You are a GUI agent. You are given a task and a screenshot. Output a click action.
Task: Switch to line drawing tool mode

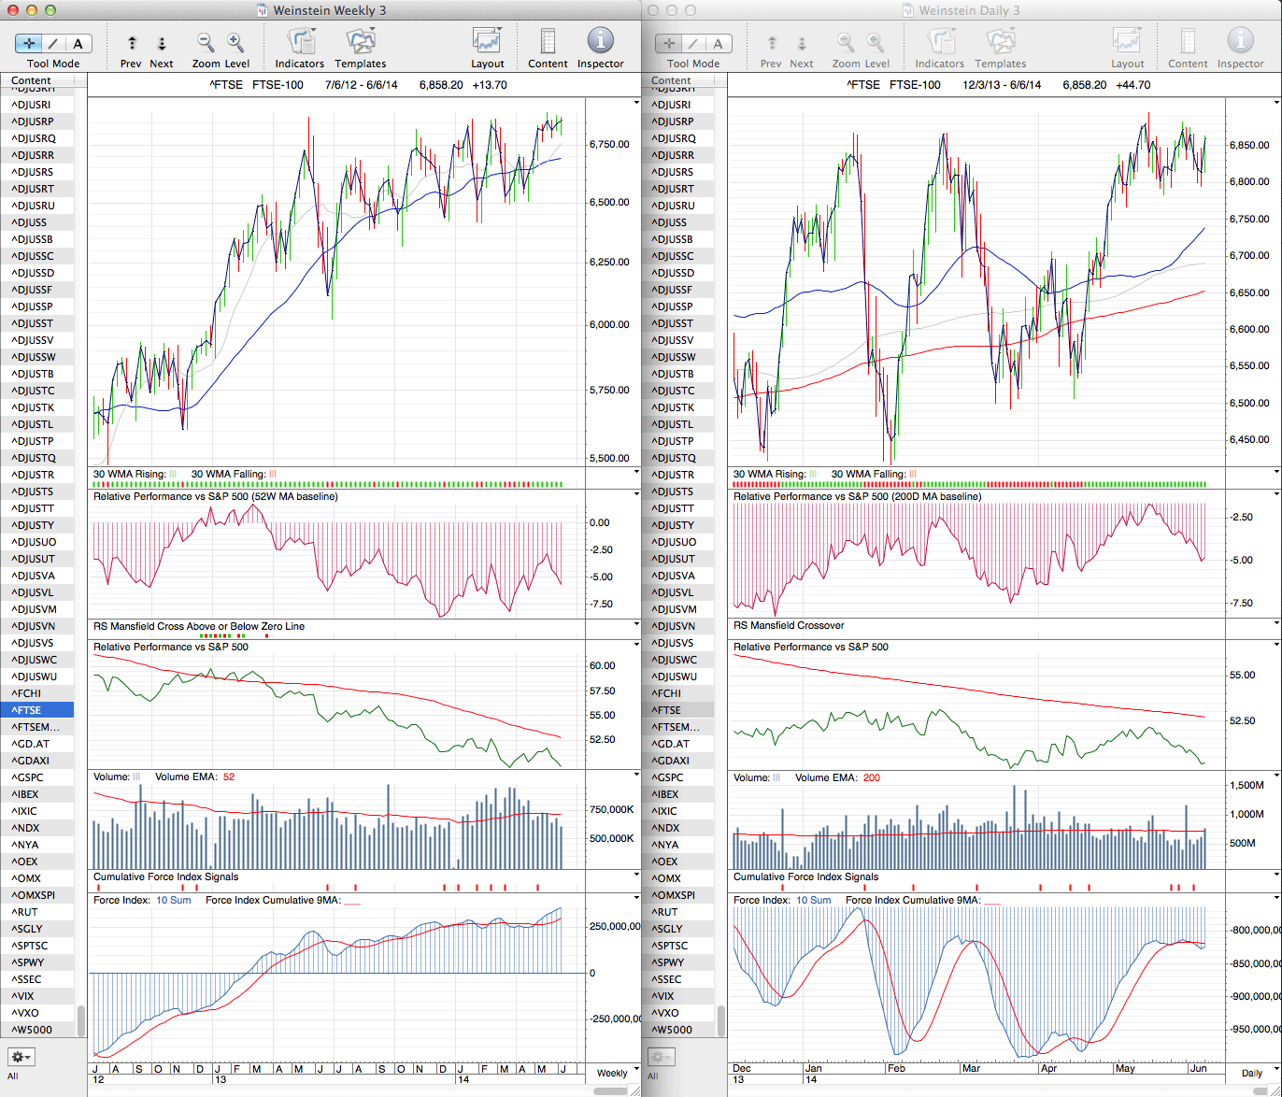pos(53,43)
